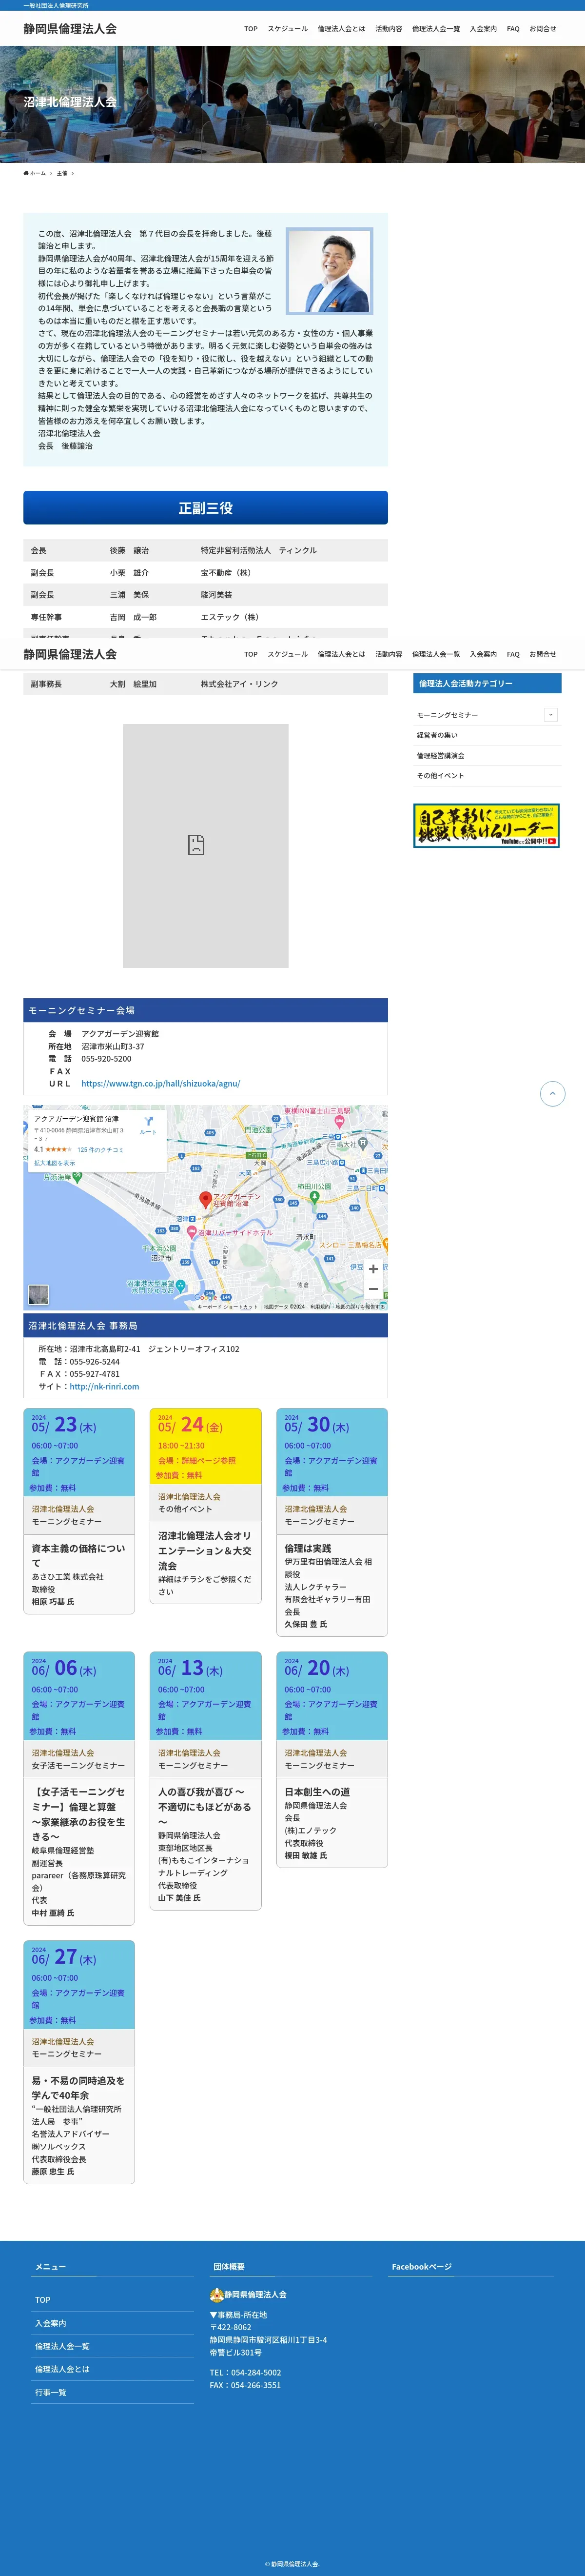Open the http://nk-rinri.com site link
Viewport: 585px width, 2576px height.
click(x=104, y=1386)
